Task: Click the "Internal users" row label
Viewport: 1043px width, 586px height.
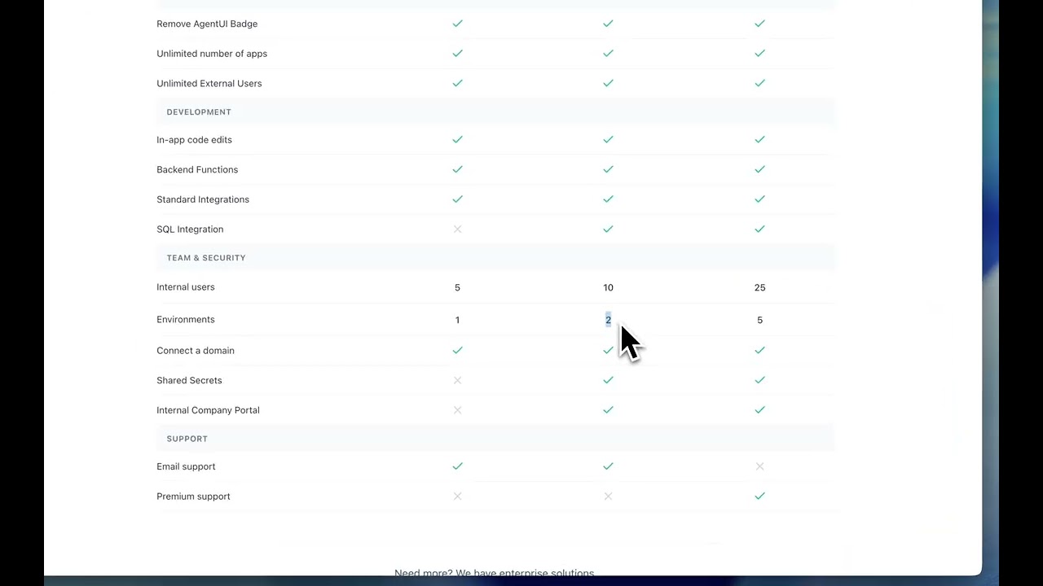Action: click(x=186, y=287)
